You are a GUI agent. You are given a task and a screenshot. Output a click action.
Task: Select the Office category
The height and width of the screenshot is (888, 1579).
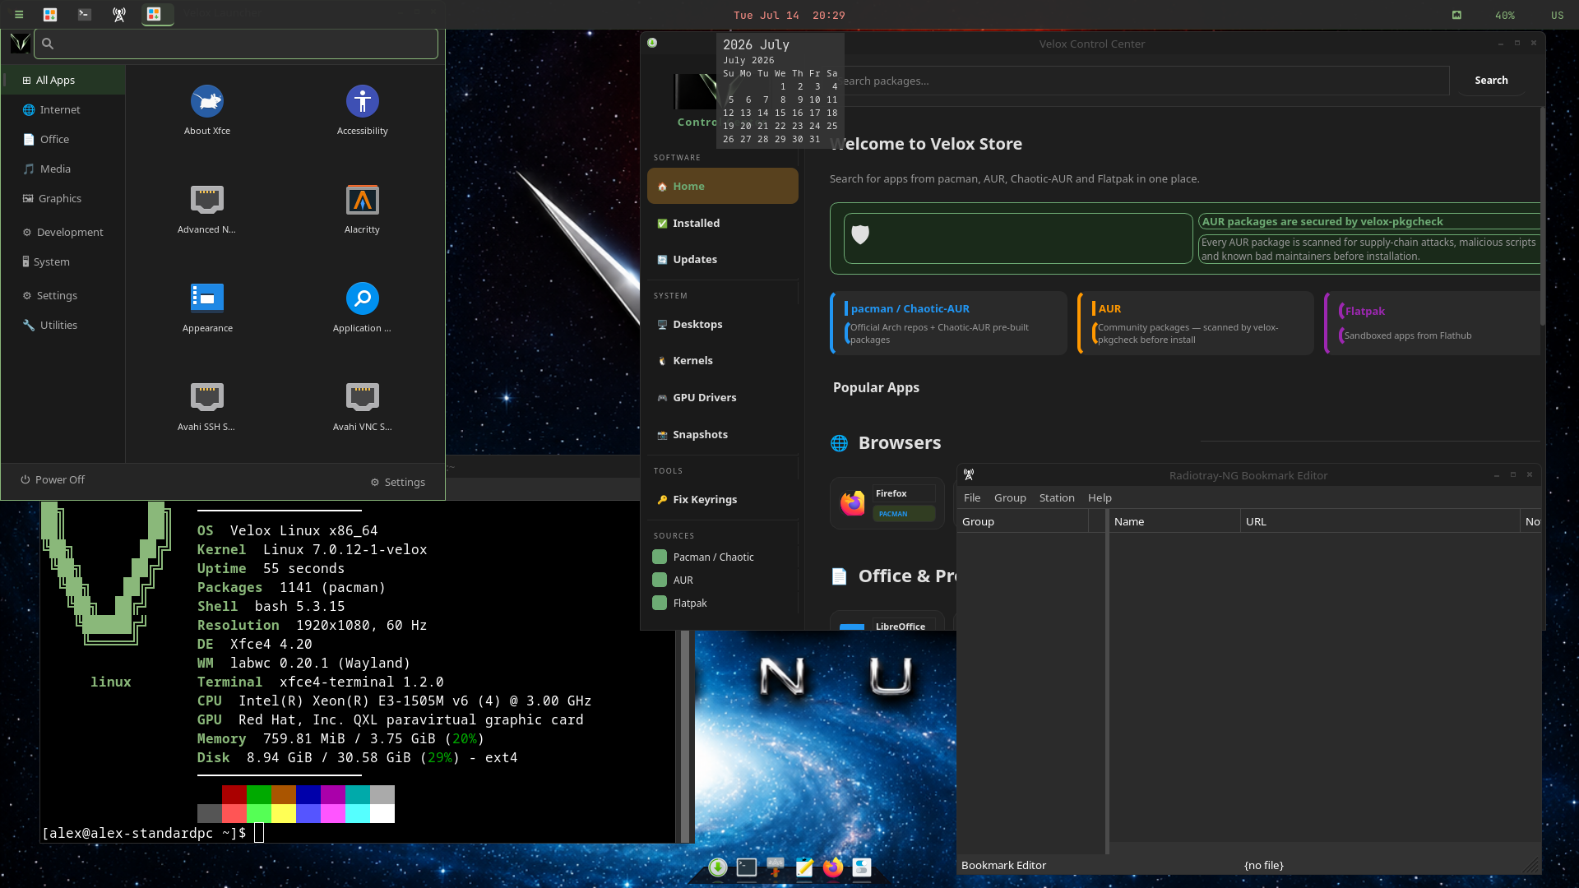point(63,139)
